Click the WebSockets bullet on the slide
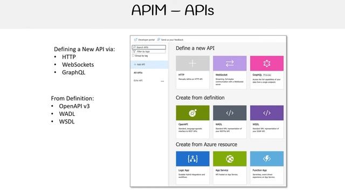Screen dimensions: 345x194 78,65
